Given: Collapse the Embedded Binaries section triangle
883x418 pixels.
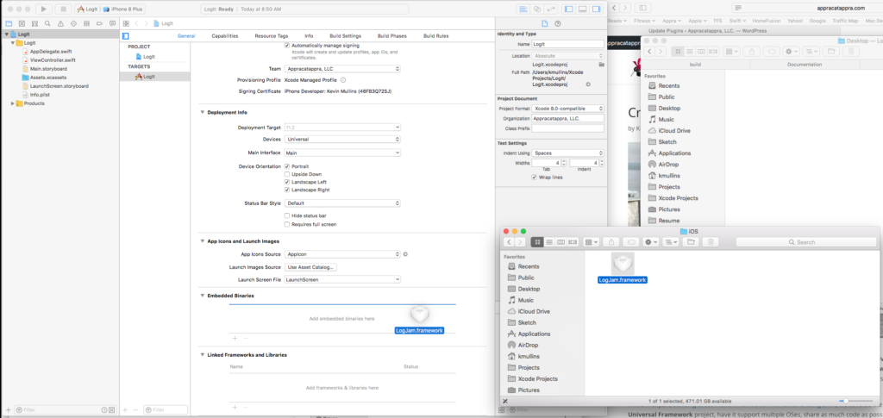Looking at the screenshot, I should pos(203,296).
